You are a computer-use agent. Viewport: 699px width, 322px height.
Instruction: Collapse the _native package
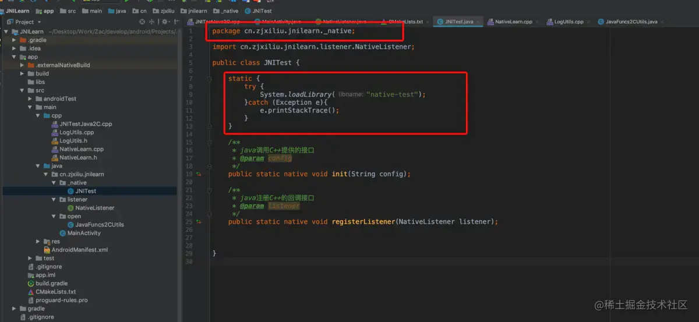[54, 183]
